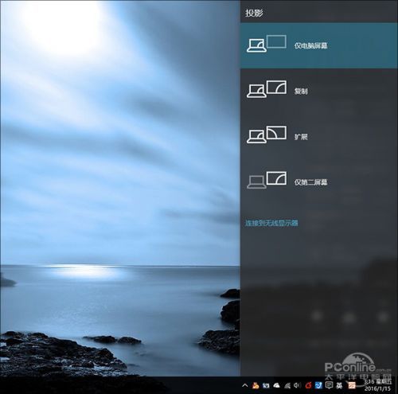The image size is (398, 394).
Task: Open the network Wi-Fi tray icon
Action: 287,385
